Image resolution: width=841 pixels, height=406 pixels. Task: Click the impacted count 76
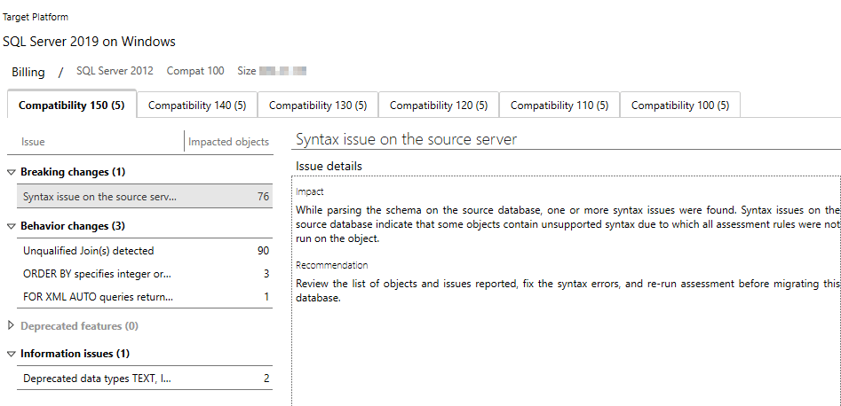coord(263,196)
